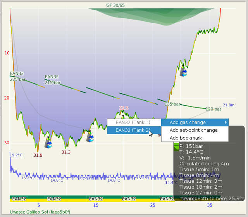Viewport: 248px width, 217px height.
Task: Click gas change tank icon near 15-minute mark
Action: (90, 138)
